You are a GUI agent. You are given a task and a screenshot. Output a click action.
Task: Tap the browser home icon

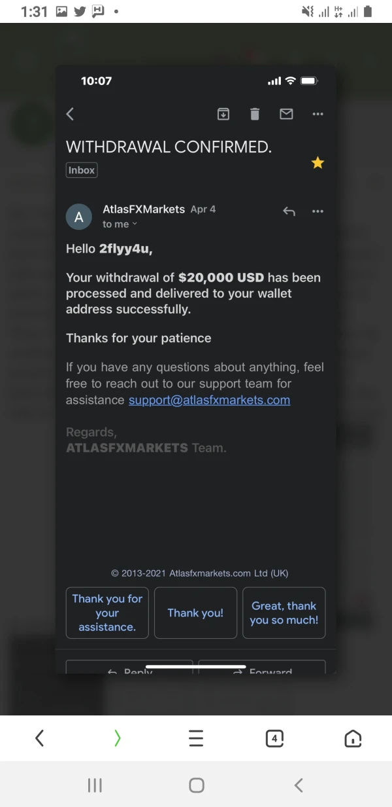[353, 738]
